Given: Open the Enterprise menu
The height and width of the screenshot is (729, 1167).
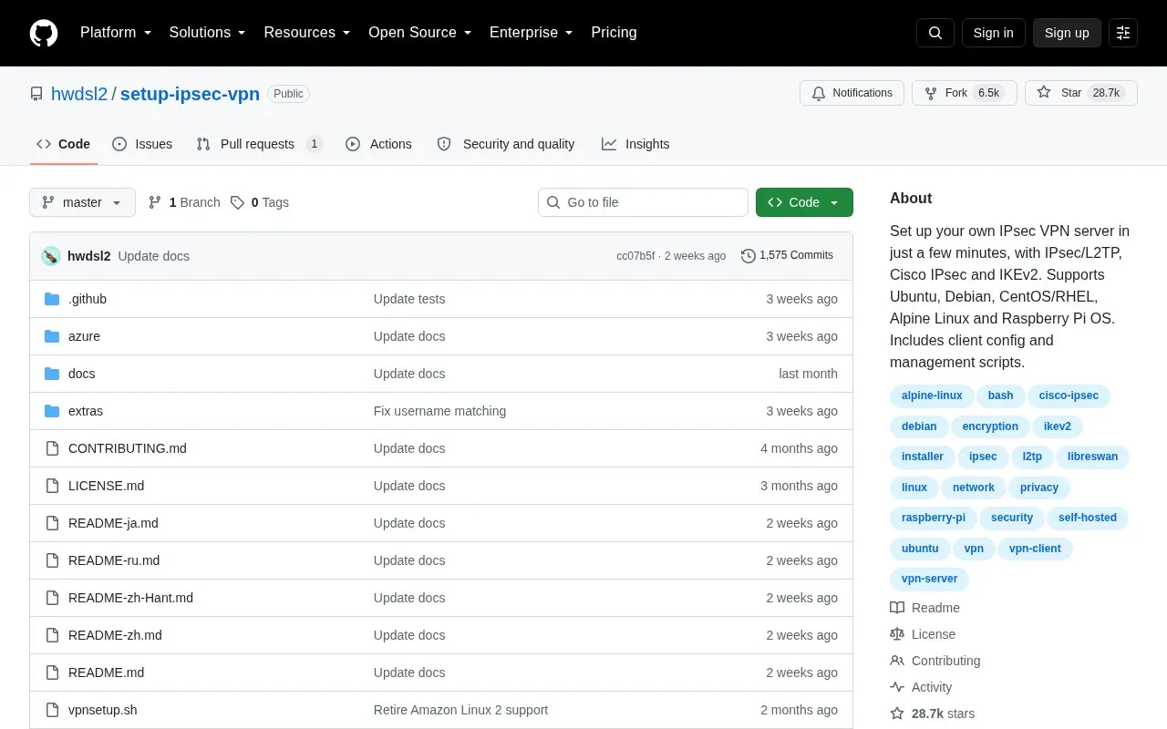Looking at the screenshot, I should click(531, 33).
